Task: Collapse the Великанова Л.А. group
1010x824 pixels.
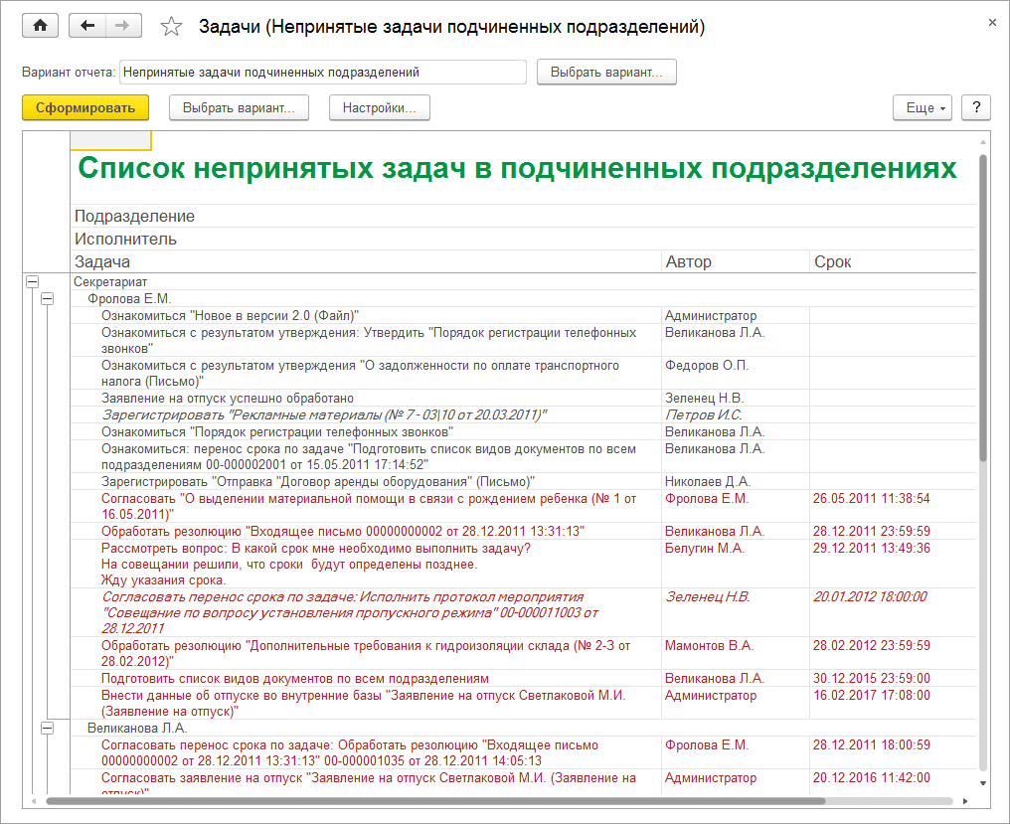Action: point(47,728)
